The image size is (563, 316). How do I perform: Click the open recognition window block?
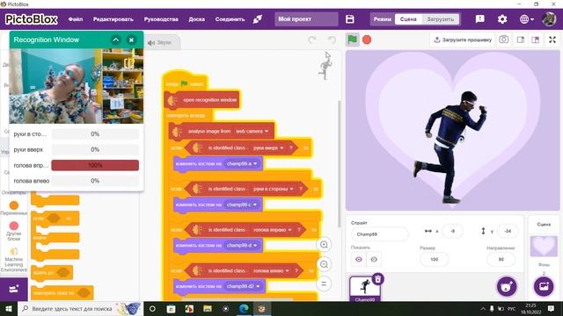[x=203, y=100]
